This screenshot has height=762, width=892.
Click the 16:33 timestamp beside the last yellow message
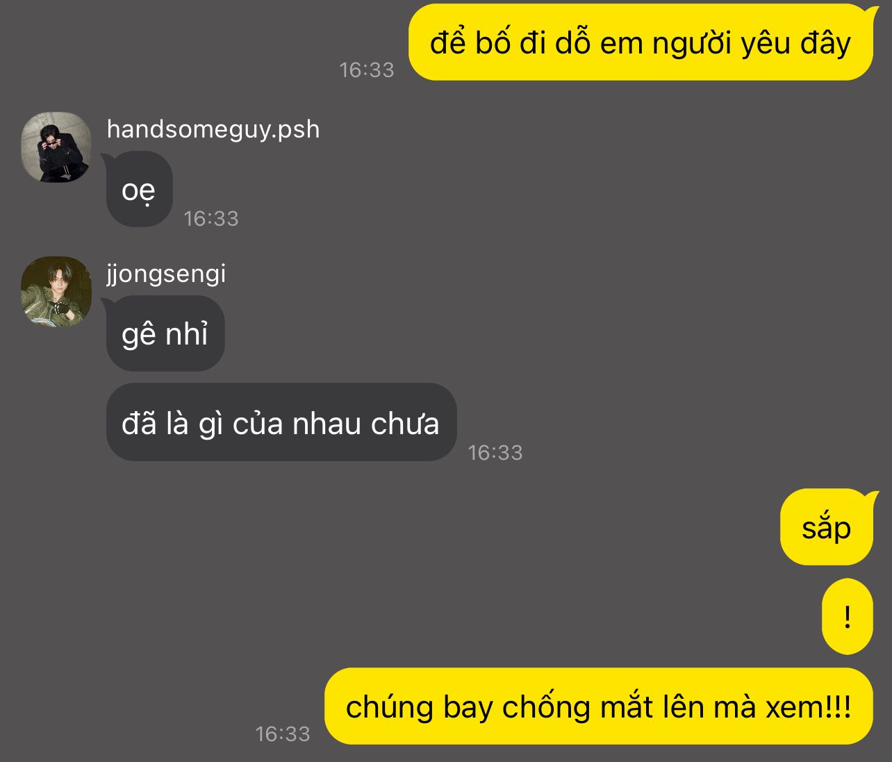pyautogui.click(x=283, y=734)
